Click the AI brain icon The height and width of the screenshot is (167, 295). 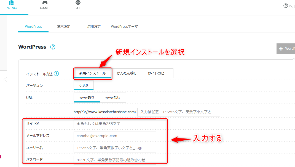(78, 3)
